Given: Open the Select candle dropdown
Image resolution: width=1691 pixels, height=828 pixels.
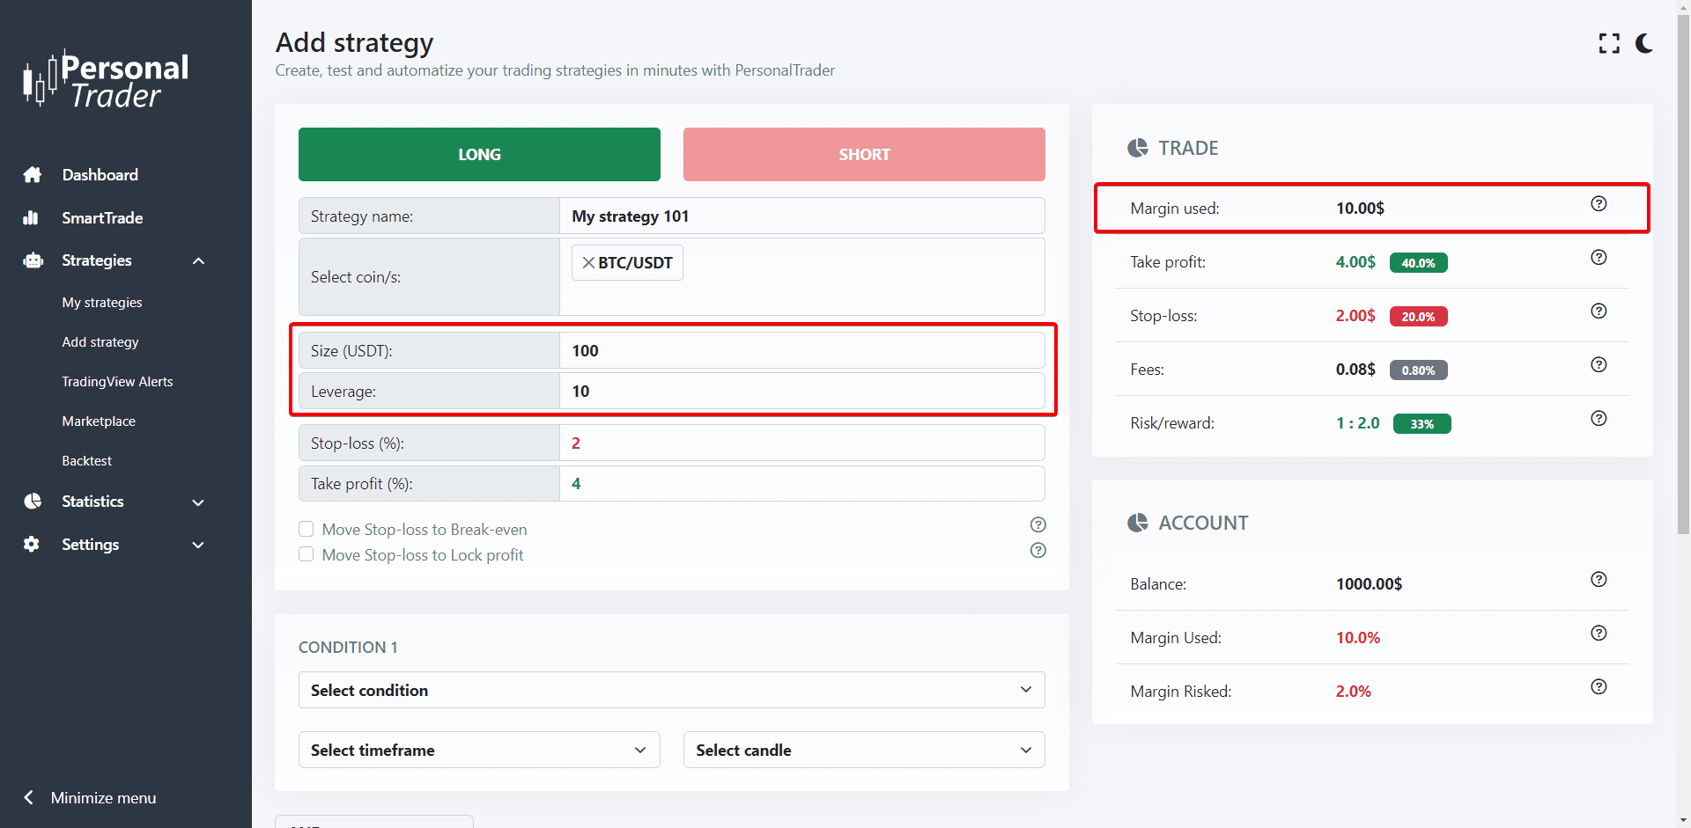Looking at the screenshot, I should (x=863, y=751).
